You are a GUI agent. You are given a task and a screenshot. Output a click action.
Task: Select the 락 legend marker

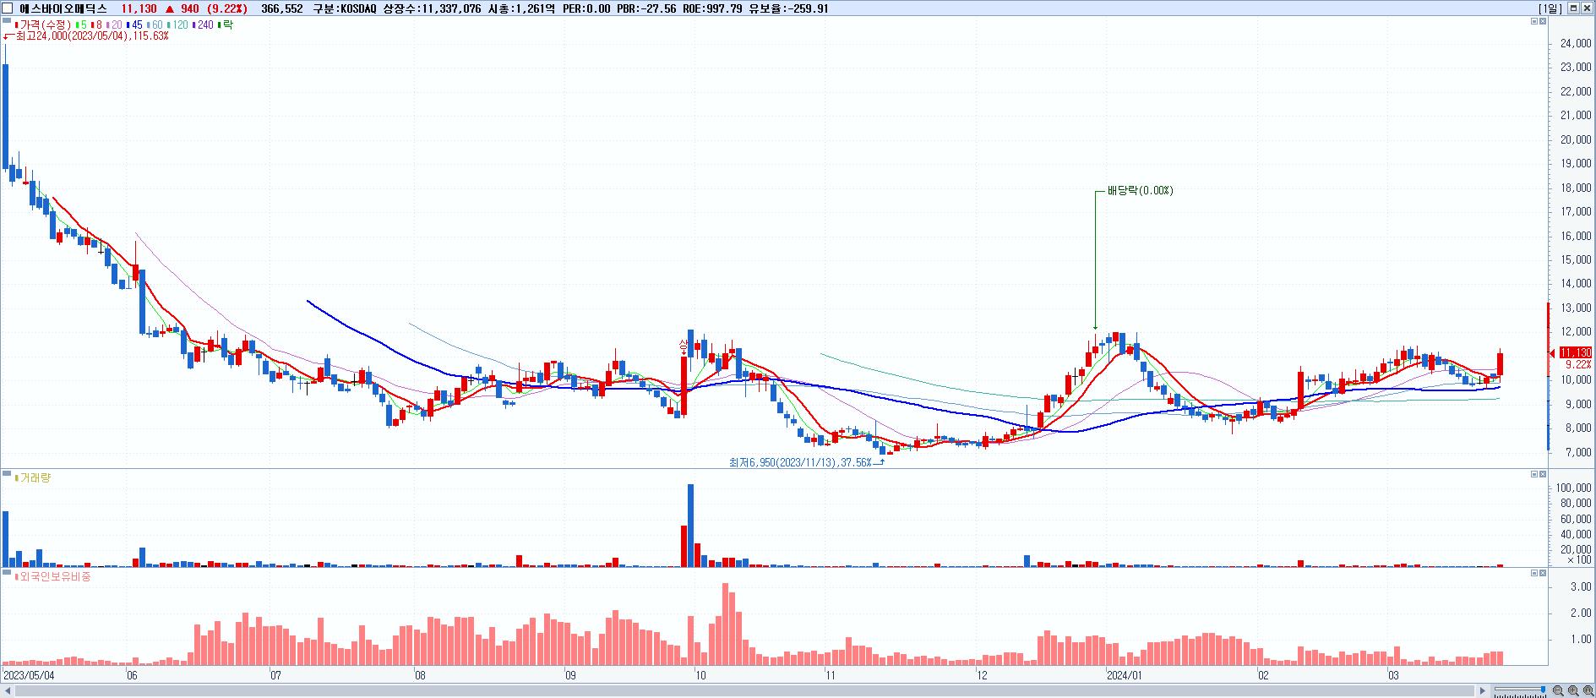click(226, 25)
